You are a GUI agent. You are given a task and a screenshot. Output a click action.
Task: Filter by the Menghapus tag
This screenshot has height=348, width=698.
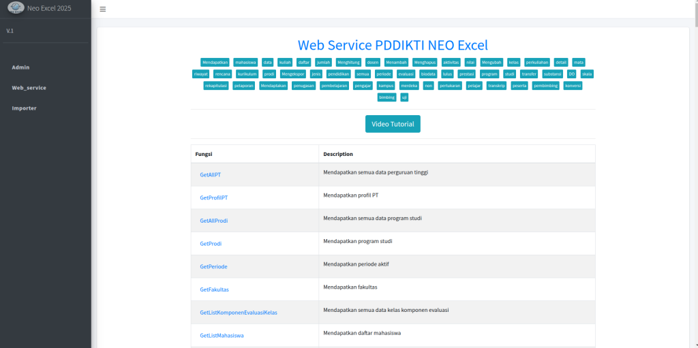coord(425,62)
